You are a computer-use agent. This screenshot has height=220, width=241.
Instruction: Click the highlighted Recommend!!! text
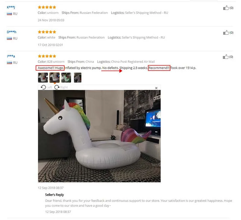(159, 68)
